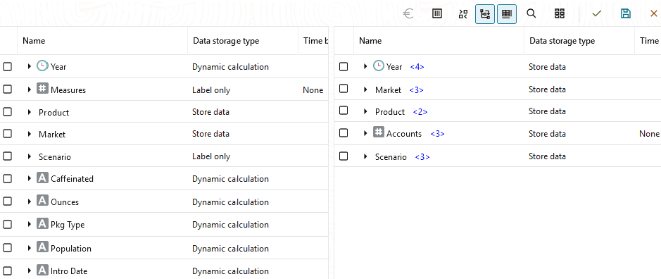The width and height of the screenshot is (661, 279).
Task: Check the Population row checkbox
Action: (7, 248)
